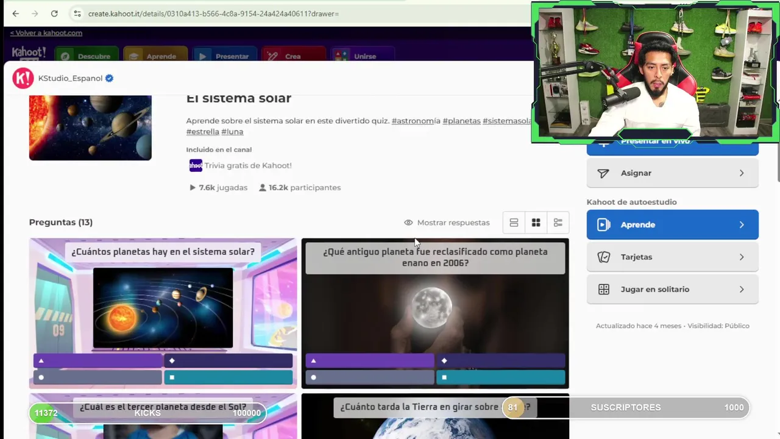
Task: Click the SUSCRIPTORES progress bar overlay
Action: tap(626, 407)
